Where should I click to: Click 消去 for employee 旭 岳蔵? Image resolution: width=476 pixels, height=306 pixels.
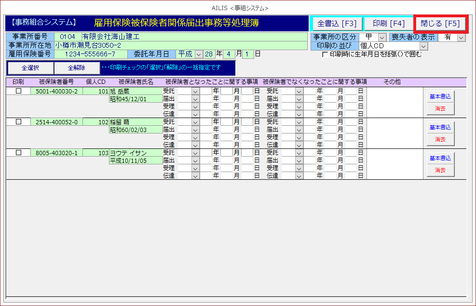440,108
